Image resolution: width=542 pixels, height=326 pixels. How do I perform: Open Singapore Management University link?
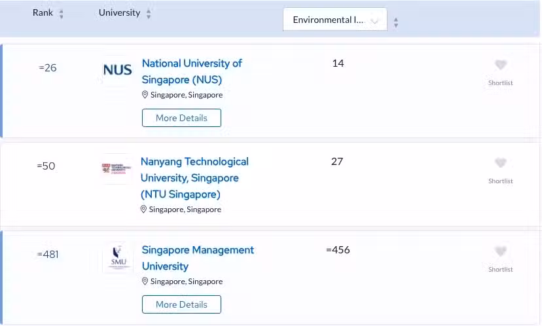click(x=198, y=258)
